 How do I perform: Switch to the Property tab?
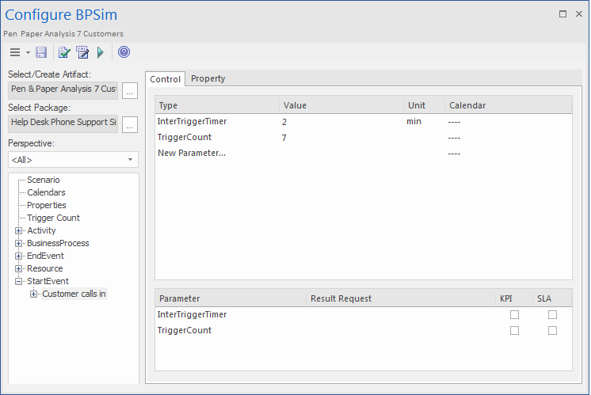pyautogui.click(x=208, y=78)
